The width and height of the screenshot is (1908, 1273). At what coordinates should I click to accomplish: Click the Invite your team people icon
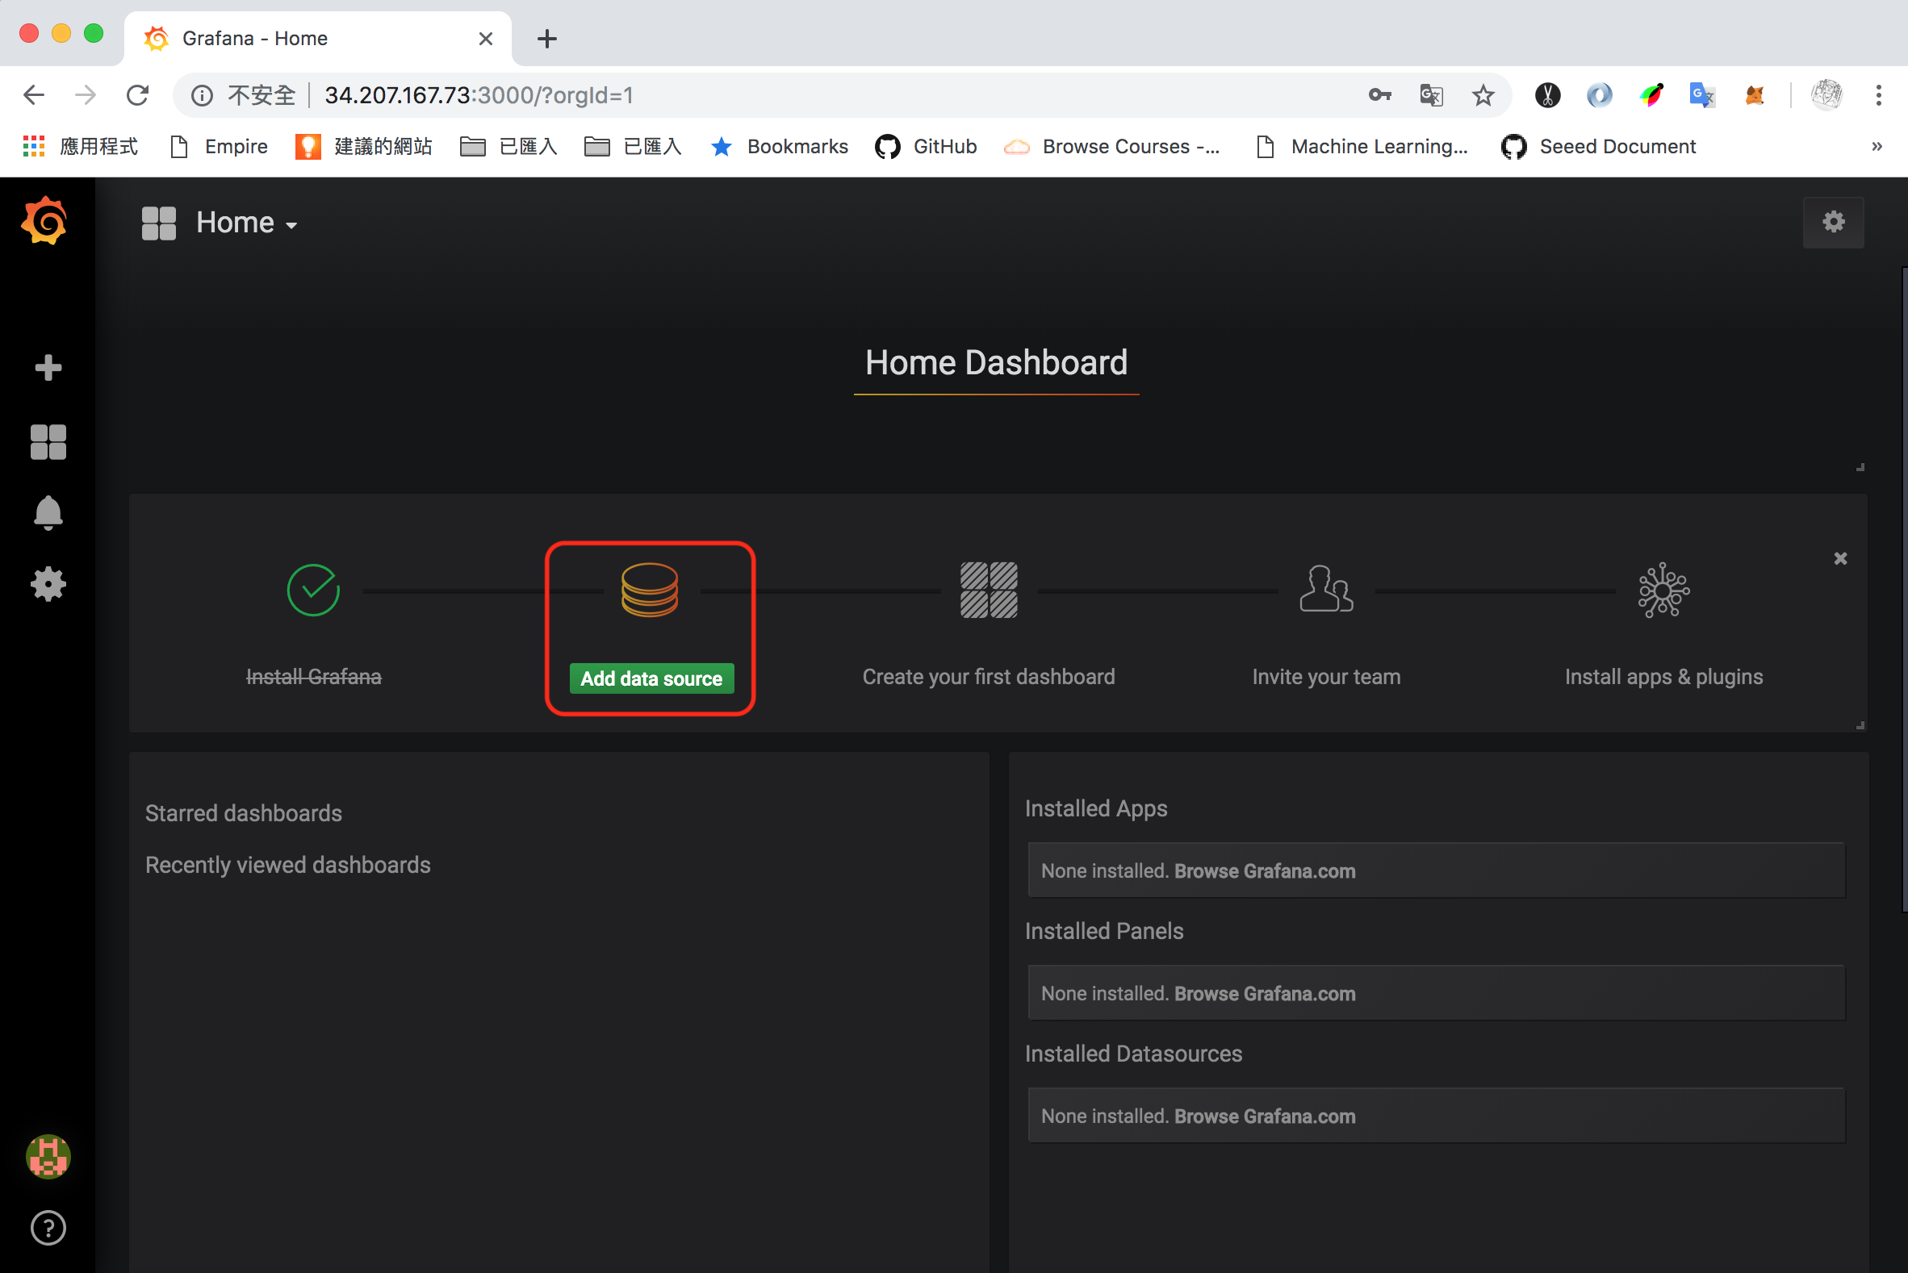click(1325, 590)
